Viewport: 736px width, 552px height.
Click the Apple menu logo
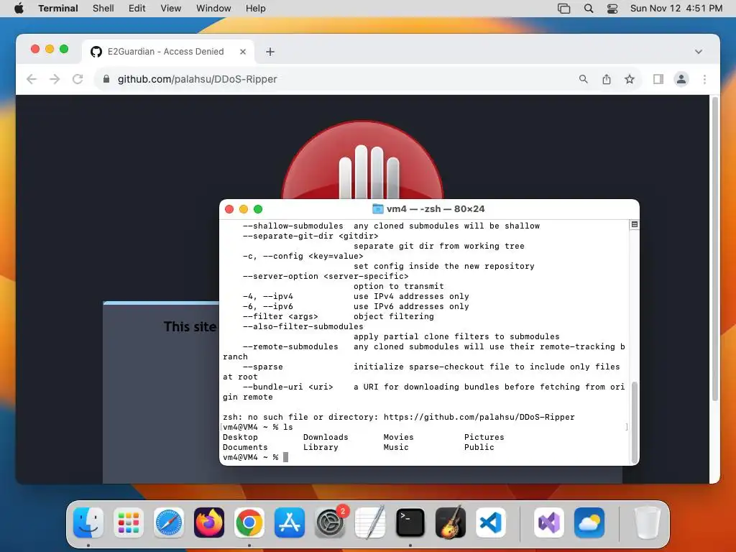pos(19,8)
